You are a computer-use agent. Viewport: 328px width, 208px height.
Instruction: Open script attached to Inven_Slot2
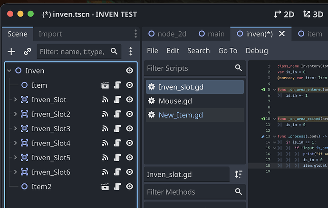pyautogui.click(x=117, y=114)
